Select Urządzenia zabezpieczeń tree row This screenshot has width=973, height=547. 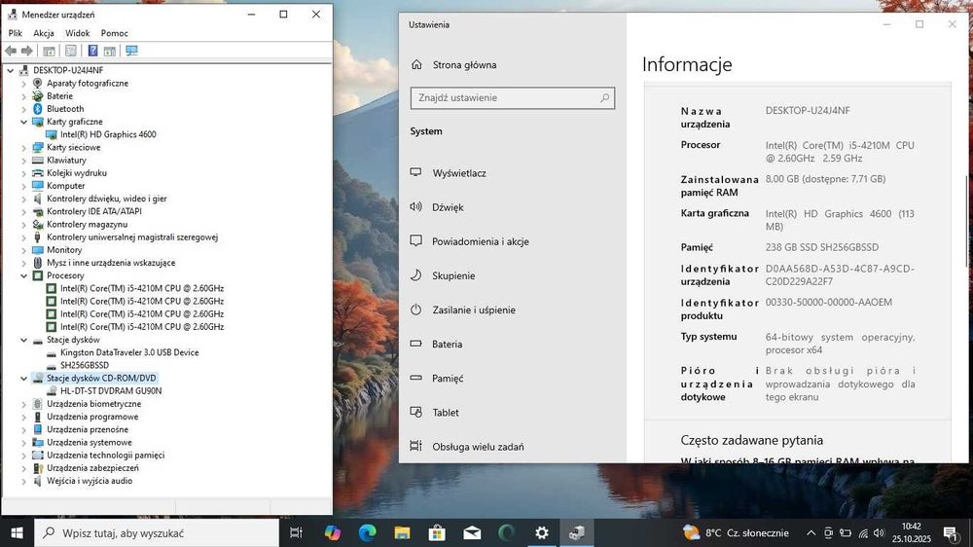click(x=92, y=468)
